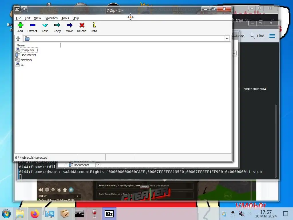Click Windows Start orb button
The height and width of the screenshot is (220, 293).
(6, 214)
